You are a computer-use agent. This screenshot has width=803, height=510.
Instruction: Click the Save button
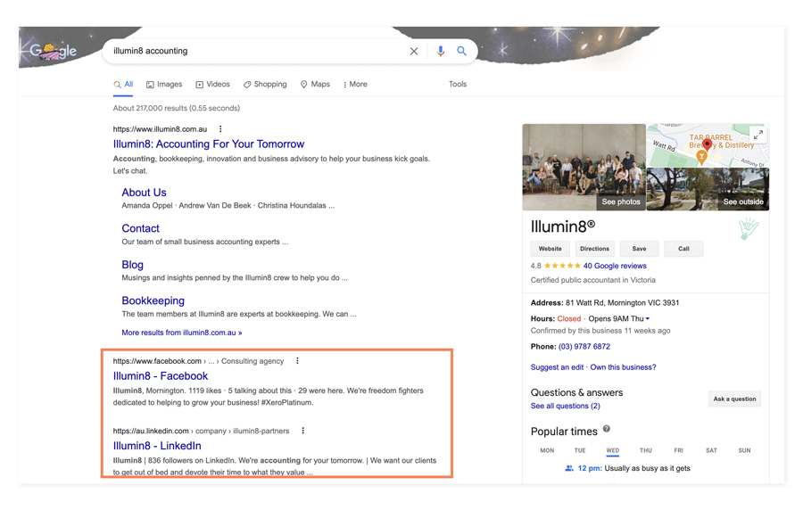pos(639,249)
